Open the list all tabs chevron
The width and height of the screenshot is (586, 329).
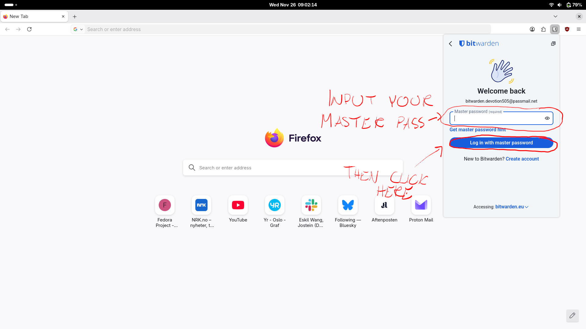tap(555, 16)
